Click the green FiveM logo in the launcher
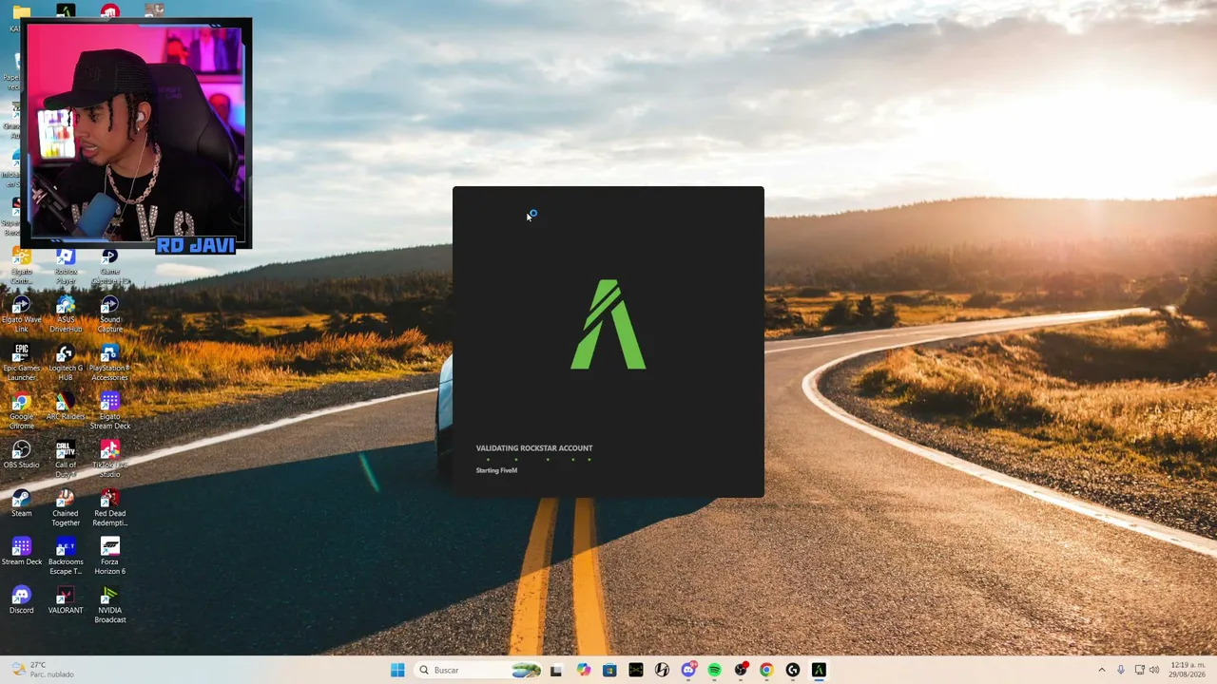The image size is (1217, 684). (x=608, y=324)
